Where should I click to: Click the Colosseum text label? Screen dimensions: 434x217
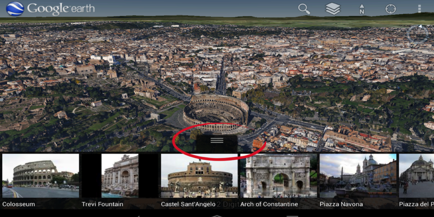19,205
